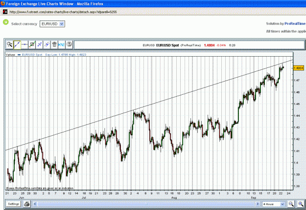Screen dimensions: 306x210
Task: Select the segment line tool with blue endpoints
Action: (x=40, y=44)
